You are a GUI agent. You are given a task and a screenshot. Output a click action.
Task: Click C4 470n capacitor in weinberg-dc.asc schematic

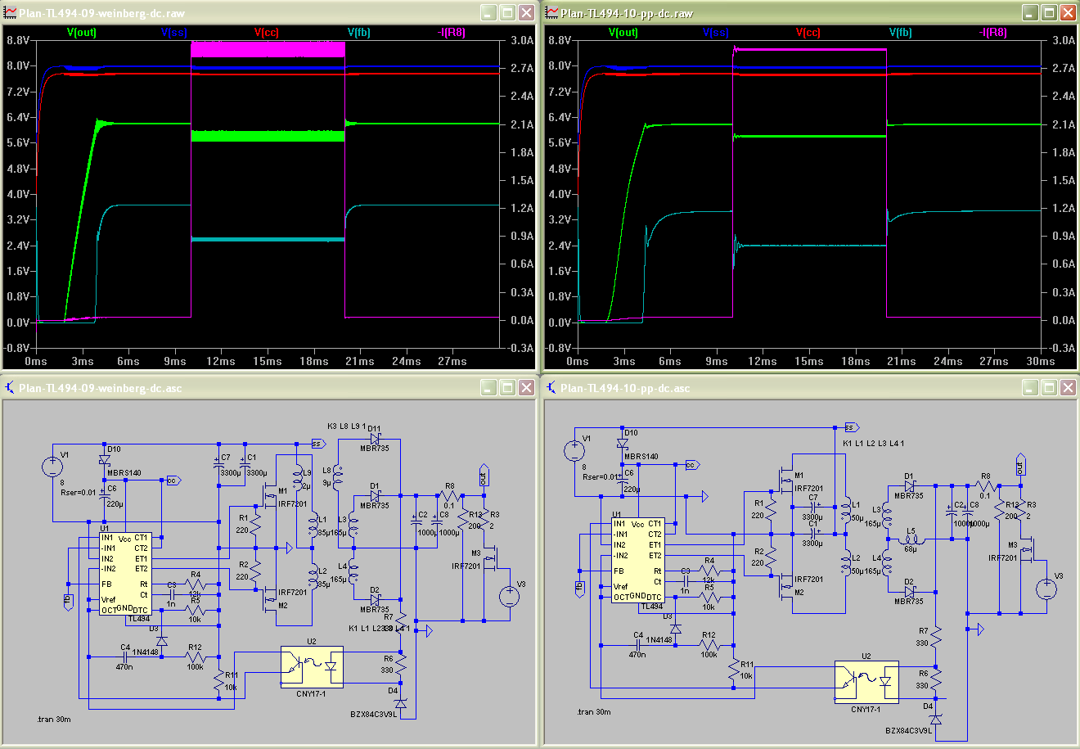(125, 657)
